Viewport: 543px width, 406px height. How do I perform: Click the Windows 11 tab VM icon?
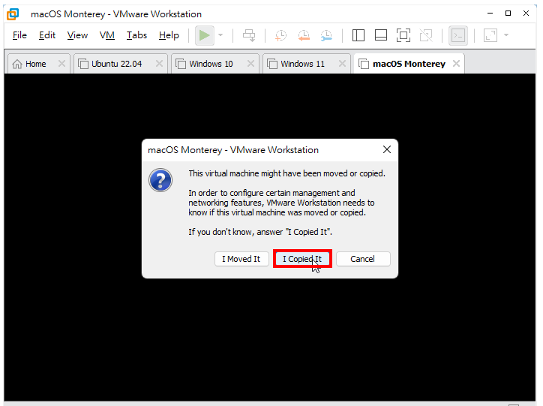pyautogui.click(x=272, y=64)
